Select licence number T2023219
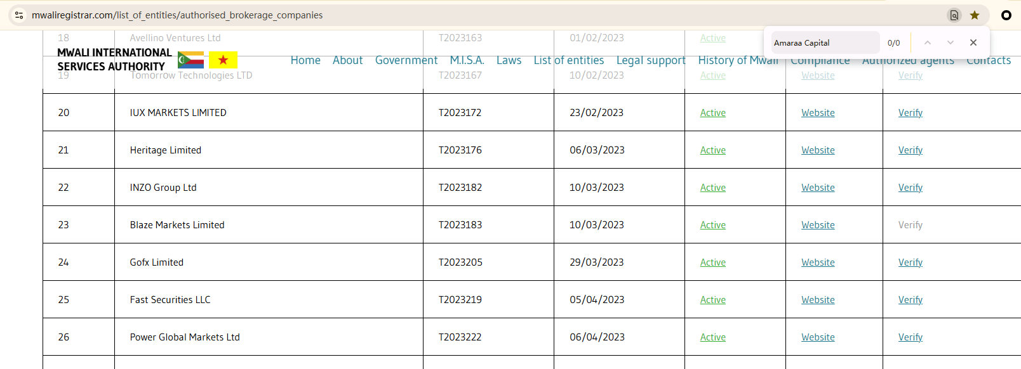 click(x=460, y=300)
